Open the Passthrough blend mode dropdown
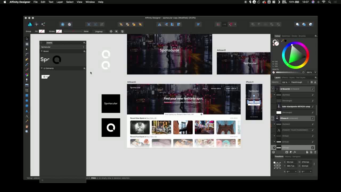The image size is (341, 192). click(x=300, y=82)
